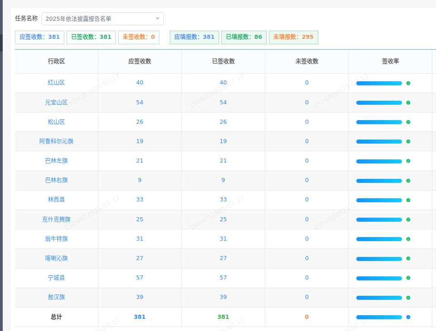Viewport: 436px width, 331px height.
Task: Click the green check icon in 红山区 row
Action: pos(408,83)
